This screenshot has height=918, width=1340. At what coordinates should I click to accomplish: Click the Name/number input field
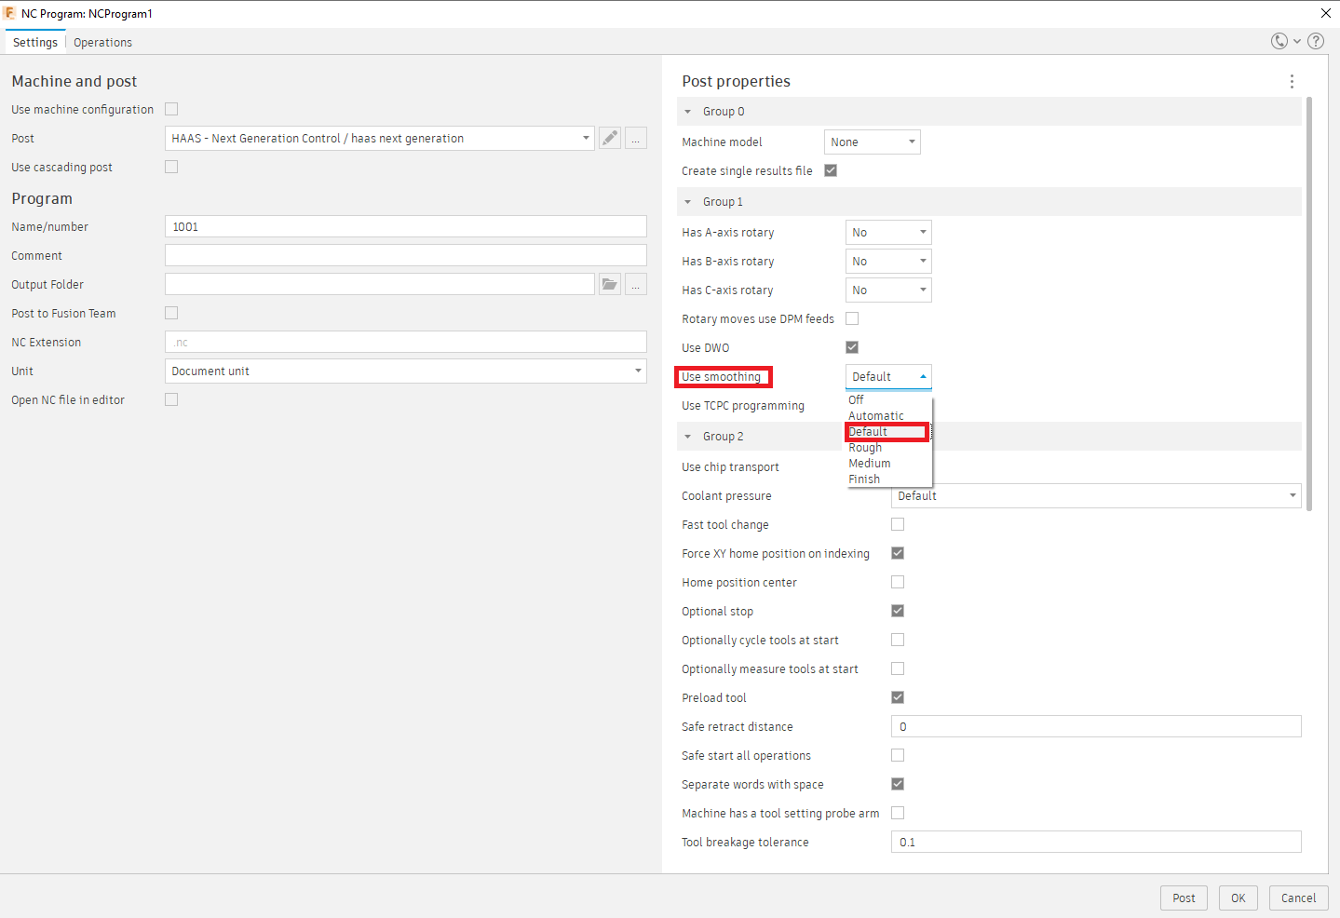(406, 227)
